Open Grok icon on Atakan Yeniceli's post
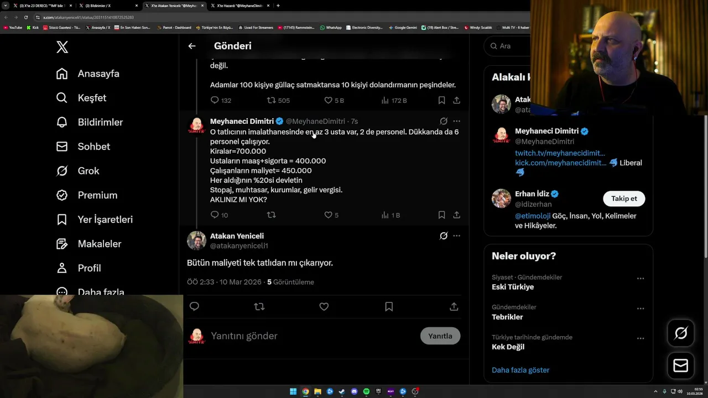Image resolution: width=708 pixels, height=398 pixels. [444, 236]
